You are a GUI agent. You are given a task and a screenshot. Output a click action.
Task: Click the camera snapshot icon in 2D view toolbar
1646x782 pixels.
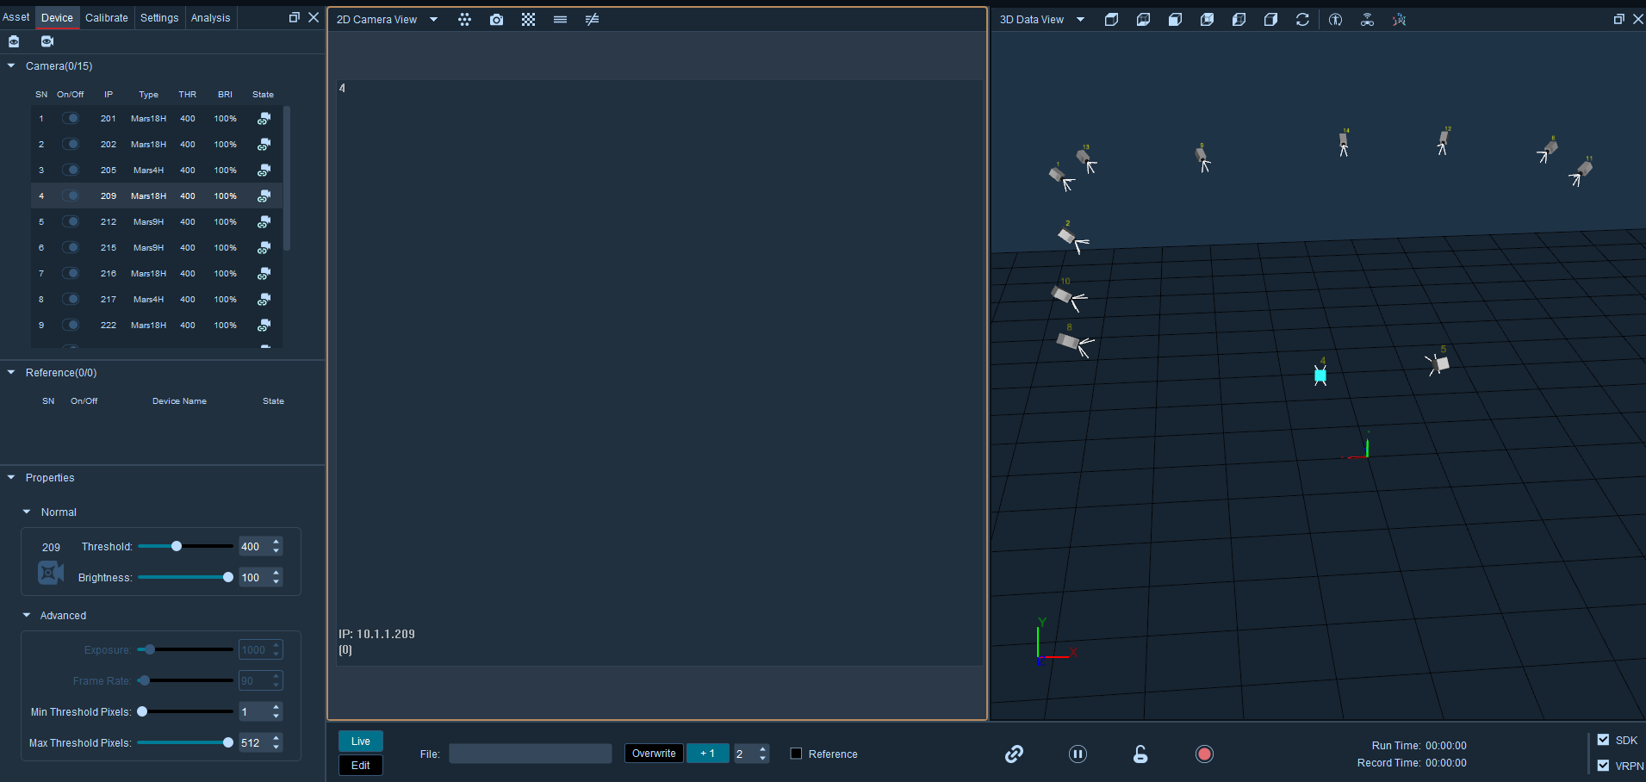click(x=496, y=19)
